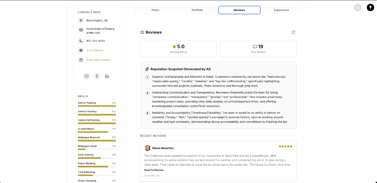Switch to the Portfolio tab
The height and width of the screenshot is (183, 377).
coord(197,10)
